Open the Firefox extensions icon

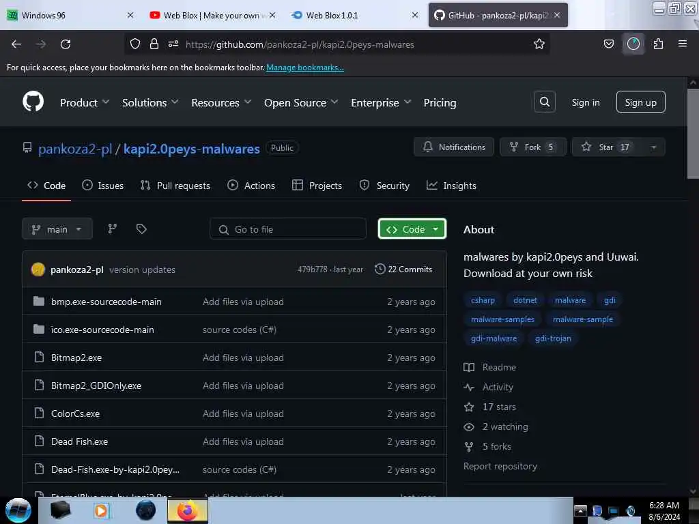coord(658,44)
